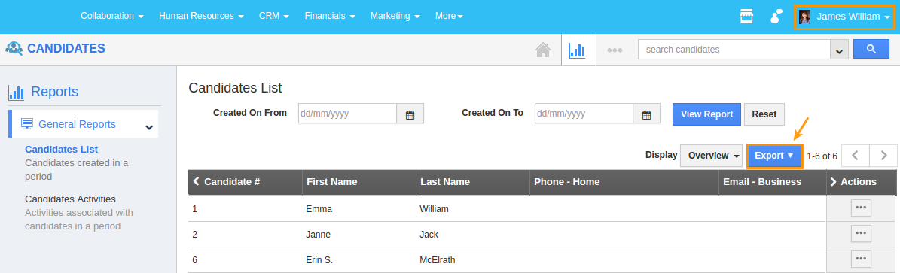
Task: Collapse columns arrow beside Candidate #
Action: click(x=197, y=181)
